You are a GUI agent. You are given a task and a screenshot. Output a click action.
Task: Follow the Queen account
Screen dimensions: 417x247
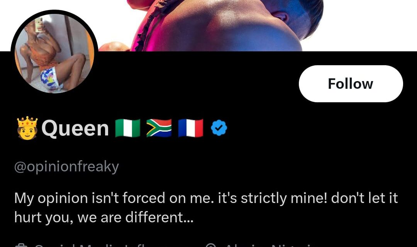(x=351, y=84)
